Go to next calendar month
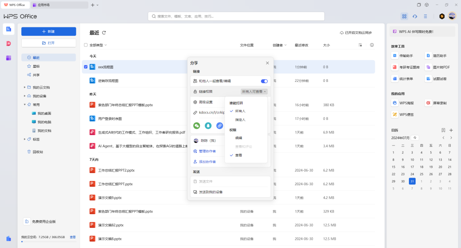461x248 pixels. 451,138
